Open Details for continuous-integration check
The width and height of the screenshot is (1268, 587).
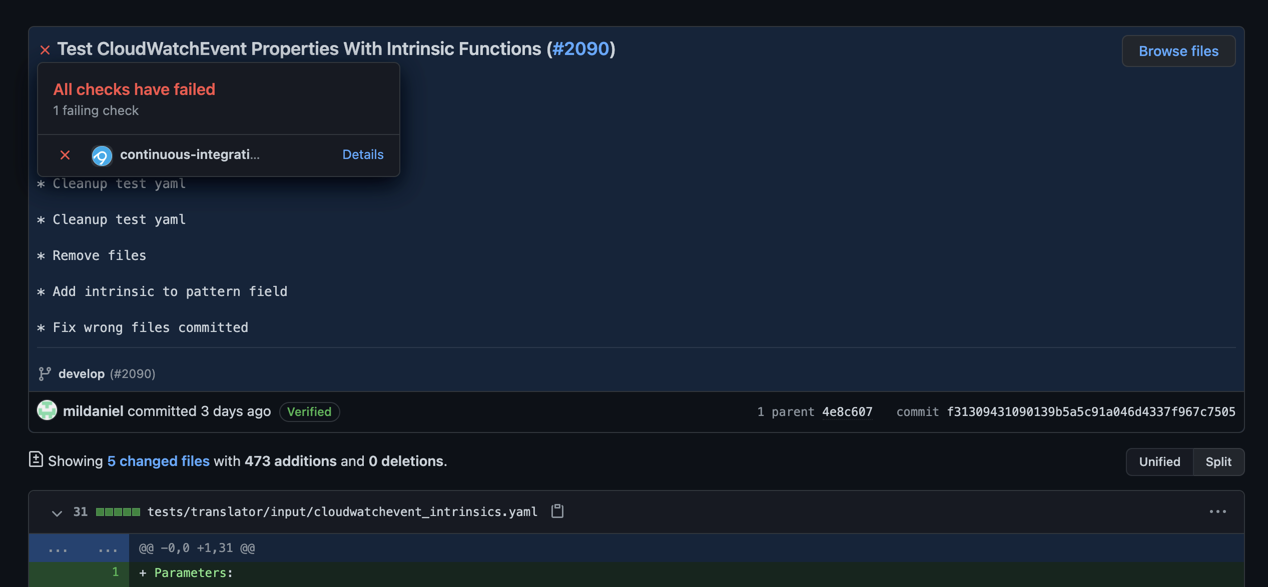(363, 154)
